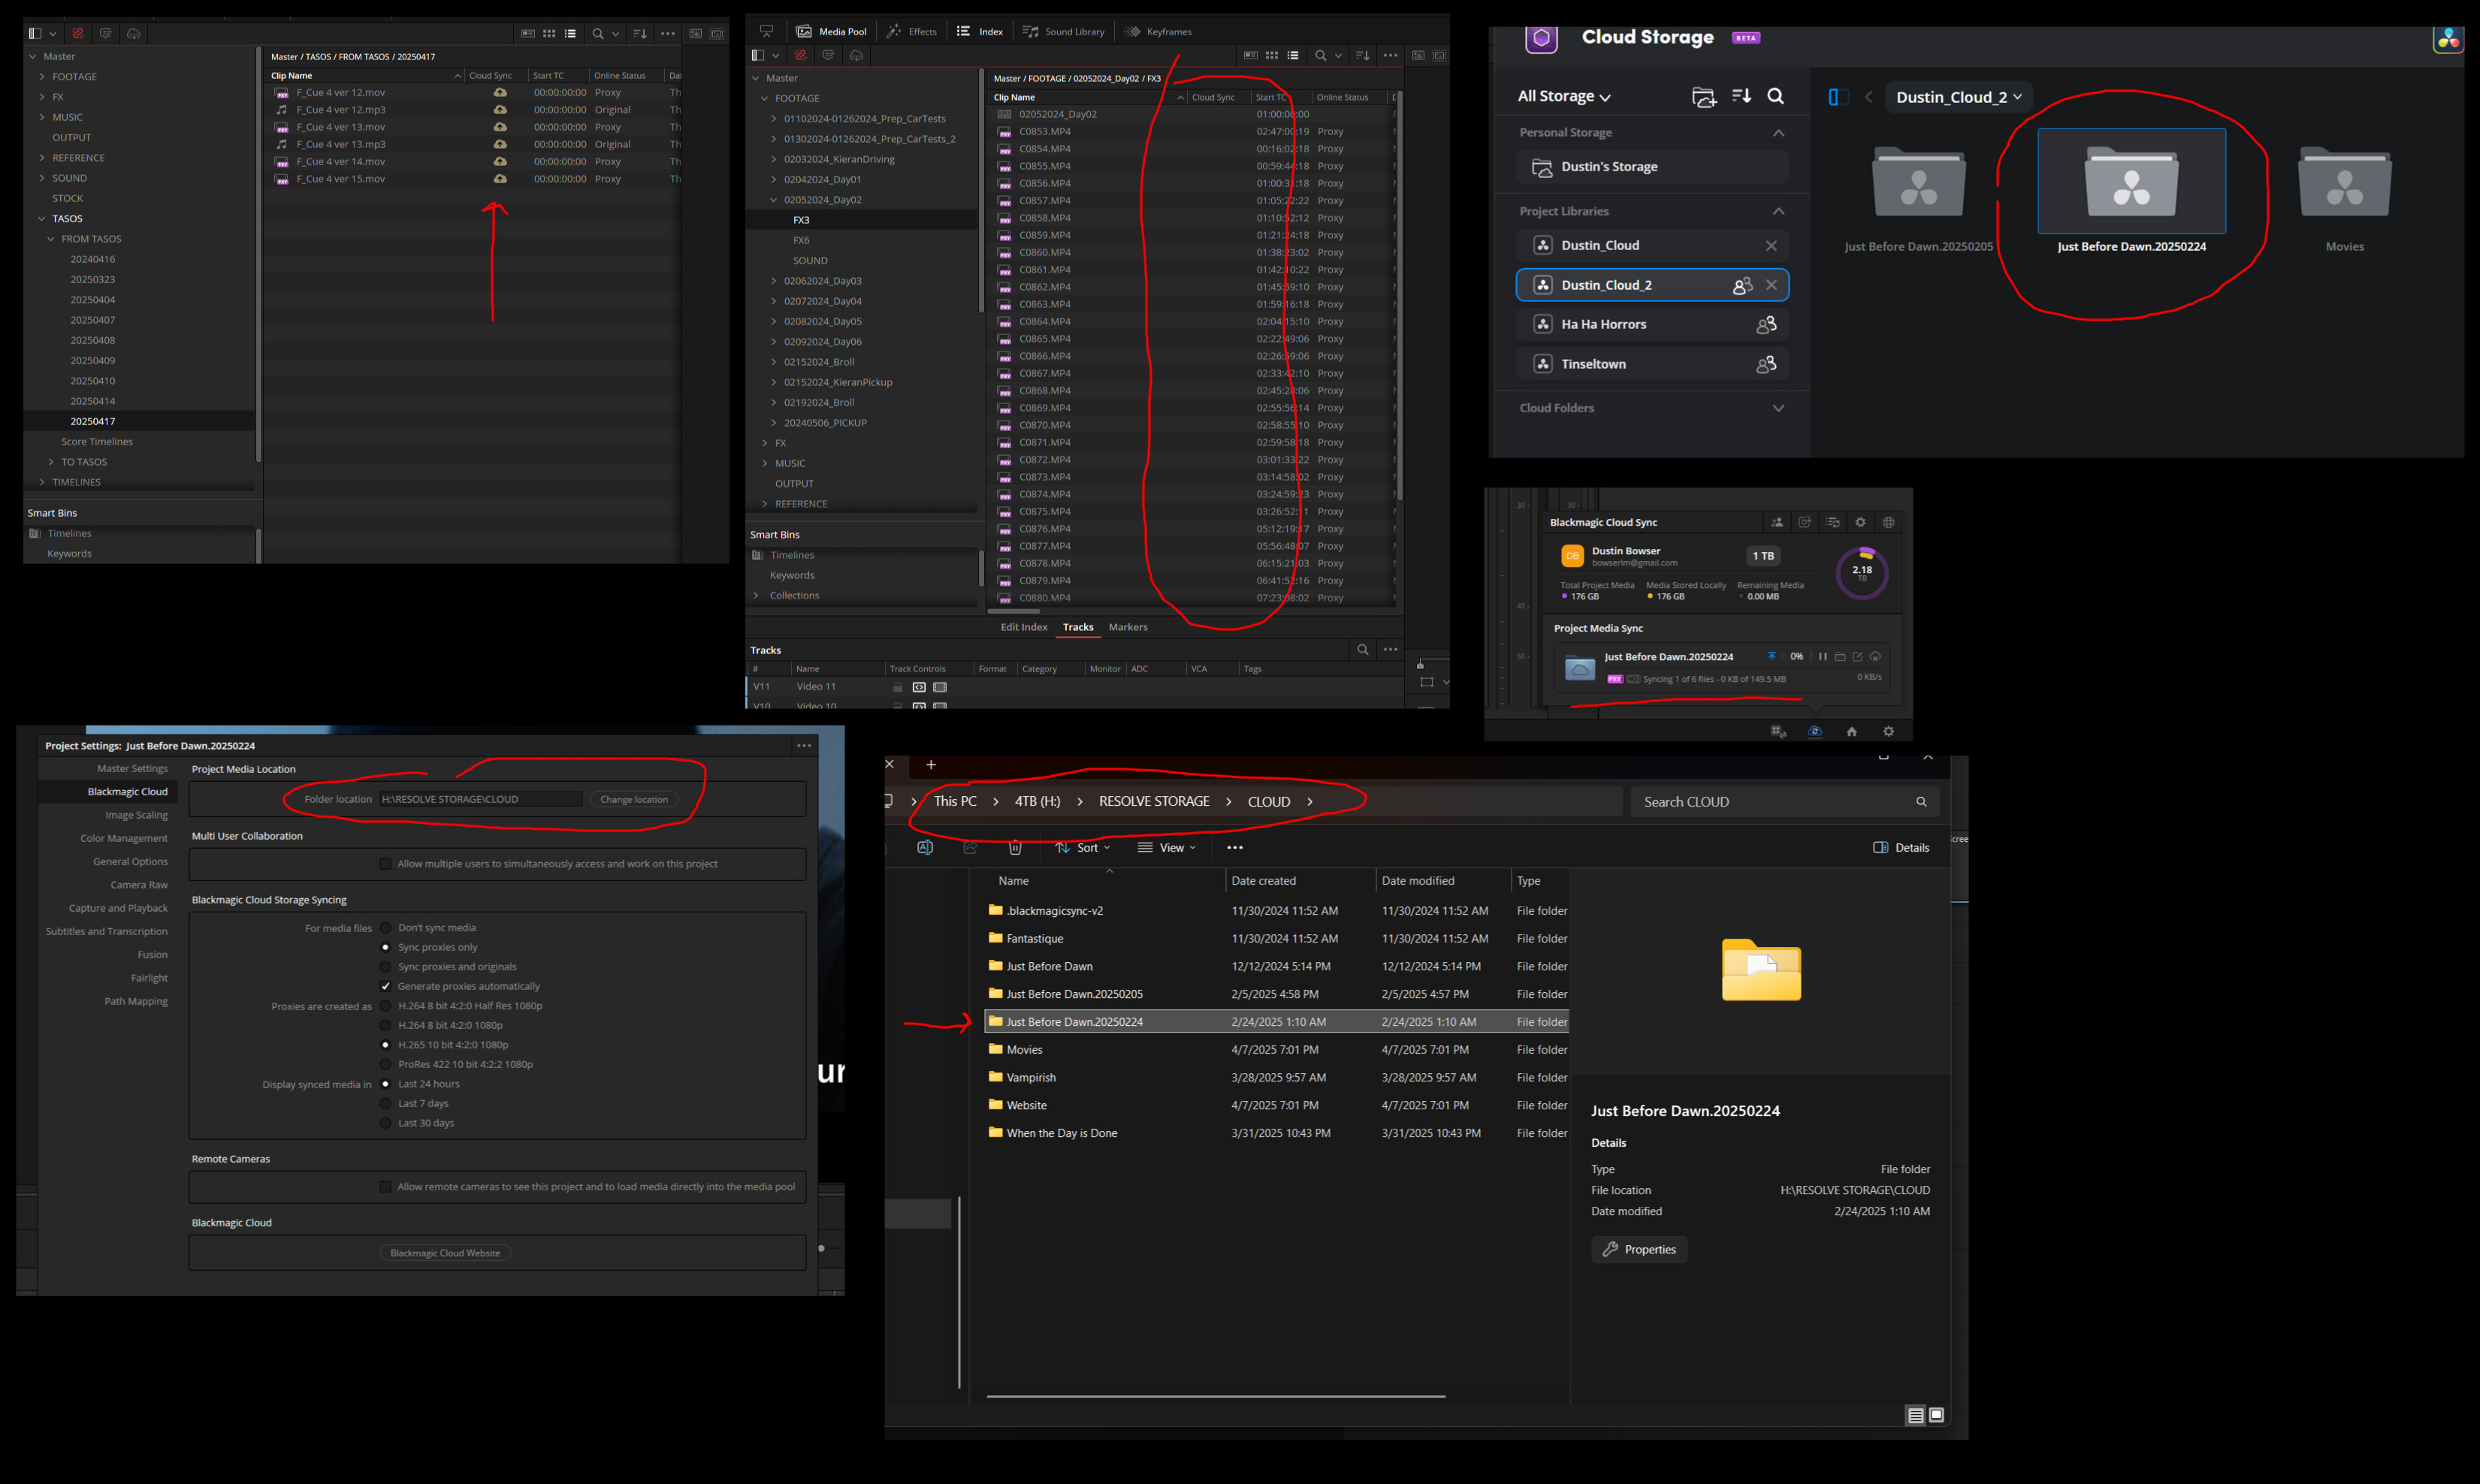The image size is (2480, 1484).
Task: Switch FX3 media pool to thumbnail grid view
Action: tap(1271, 55)
